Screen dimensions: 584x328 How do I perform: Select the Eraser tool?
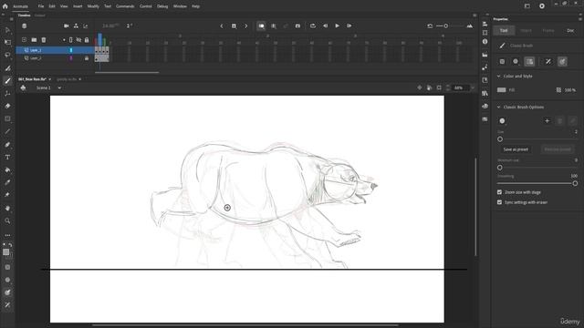click(x=7, y=106)
